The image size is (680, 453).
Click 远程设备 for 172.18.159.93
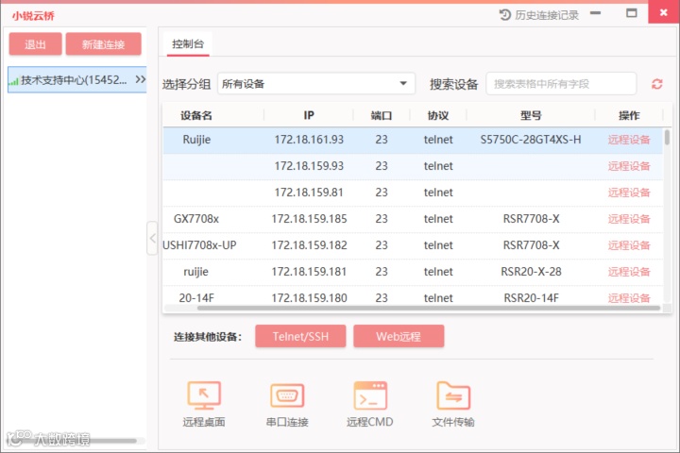(x=629, y=166)
